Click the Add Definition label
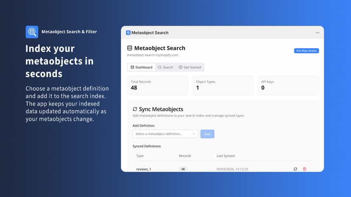The height and width of the screenshot is (197, 351). (x=143, y=126)
